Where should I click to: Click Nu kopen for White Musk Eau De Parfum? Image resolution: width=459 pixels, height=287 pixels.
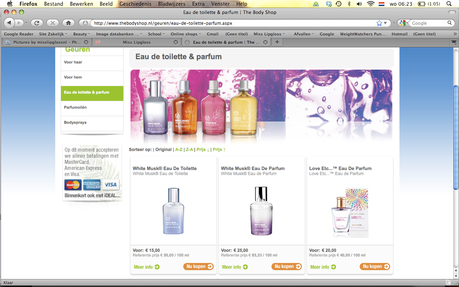pyautogui.click(x=287, y=267)
